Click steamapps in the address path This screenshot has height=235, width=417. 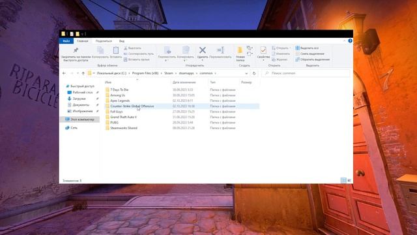(x=186, y=73)
